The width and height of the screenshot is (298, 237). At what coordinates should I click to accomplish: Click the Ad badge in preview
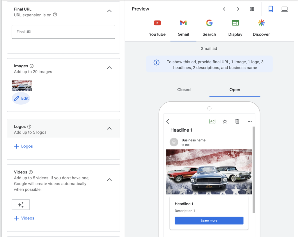[x=212, y=121]
